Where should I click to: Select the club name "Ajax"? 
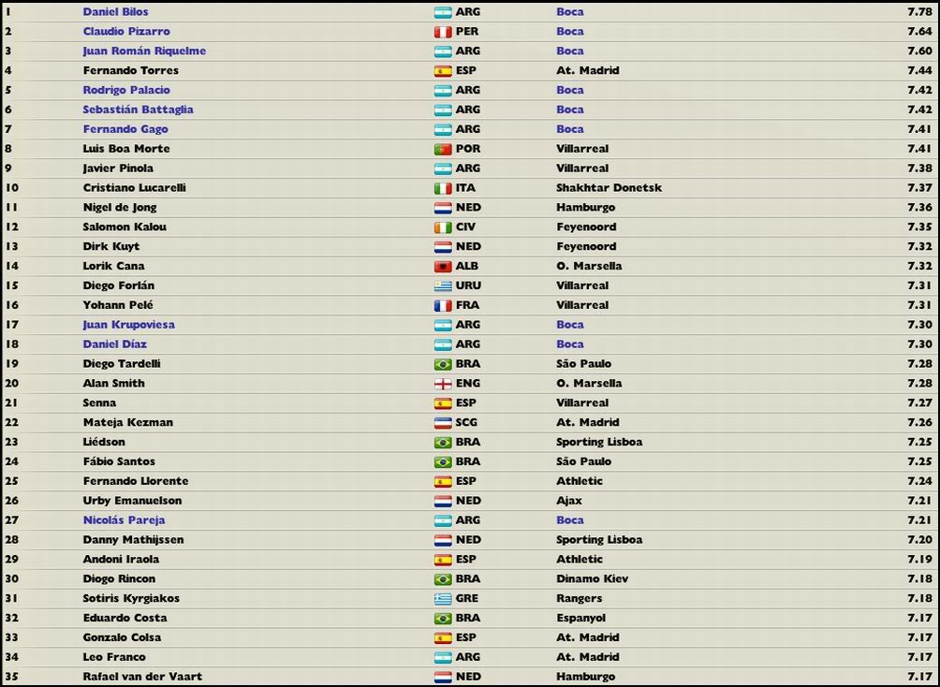(x=569, y=501)
